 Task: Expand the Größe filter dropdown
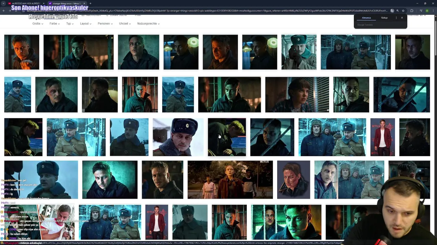38,23
